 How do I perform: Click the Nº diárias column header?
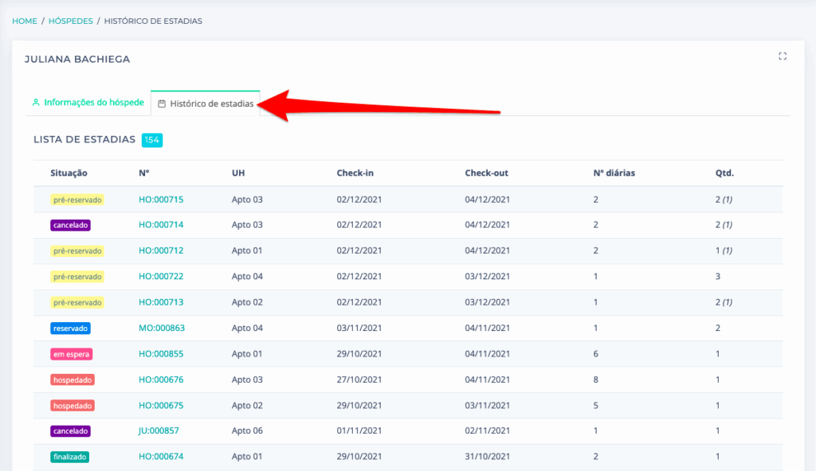pos(614,173)
